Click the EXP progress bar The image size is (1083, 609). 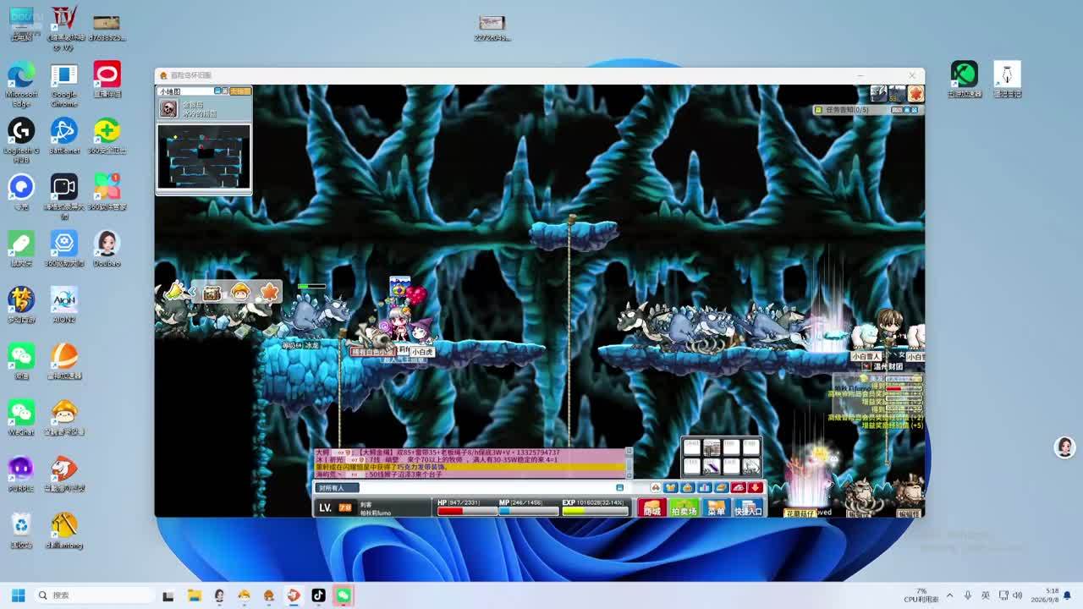[x=596, y=511]
